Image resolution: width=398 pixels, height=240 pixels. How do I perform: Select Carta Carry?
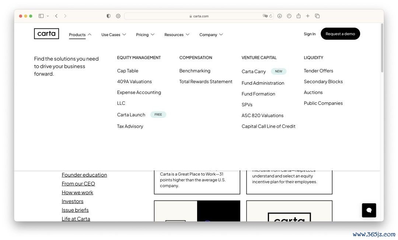coord(254,71)
